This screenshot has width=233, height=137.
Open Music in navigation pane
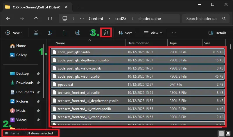(18, 111)
